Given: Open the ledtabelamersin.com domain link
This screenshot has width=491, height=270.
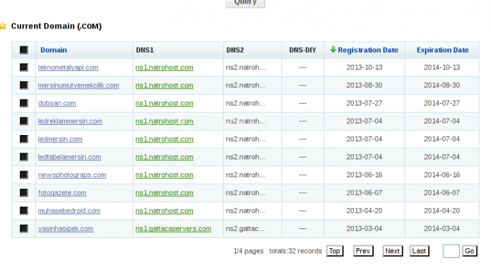Looking at the screenshot, I should click(x=70, y=157).
